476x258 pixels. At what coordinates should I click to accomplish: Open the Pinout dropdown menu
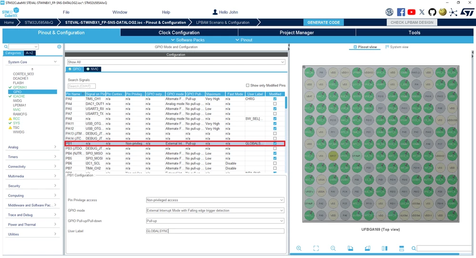pos(244,40)
